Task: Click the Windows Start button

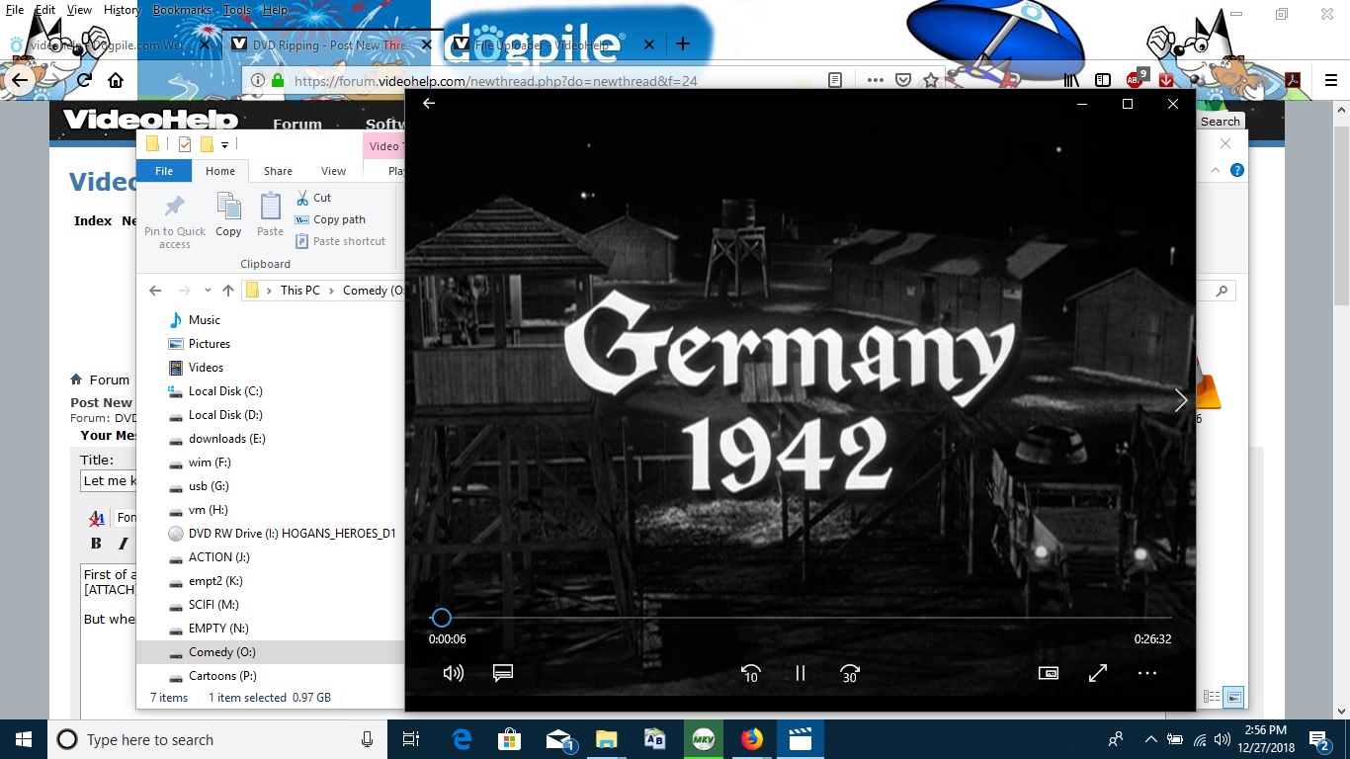Action: tap(24, 739)
